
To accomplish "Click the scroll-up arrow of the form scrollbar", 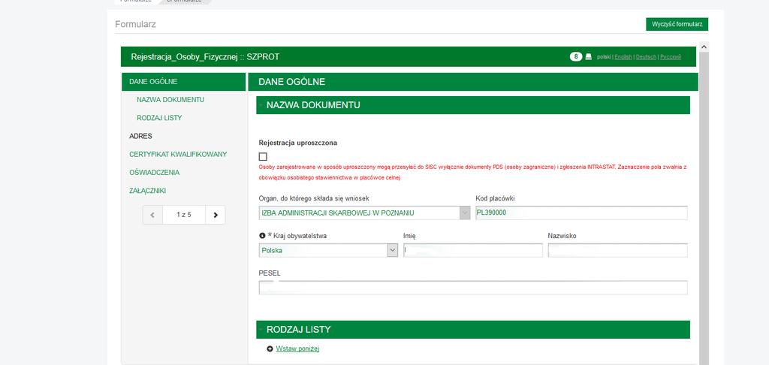I will point(704,47).
